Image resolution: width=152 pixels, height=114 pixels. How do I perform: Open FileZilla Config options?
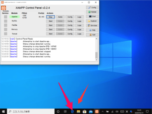(x=70, y=25)
